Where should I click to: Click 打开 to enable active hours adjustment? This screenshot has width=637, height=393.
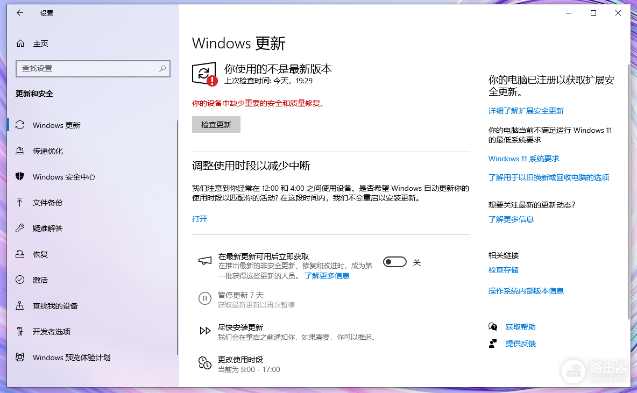click(200, 219)
